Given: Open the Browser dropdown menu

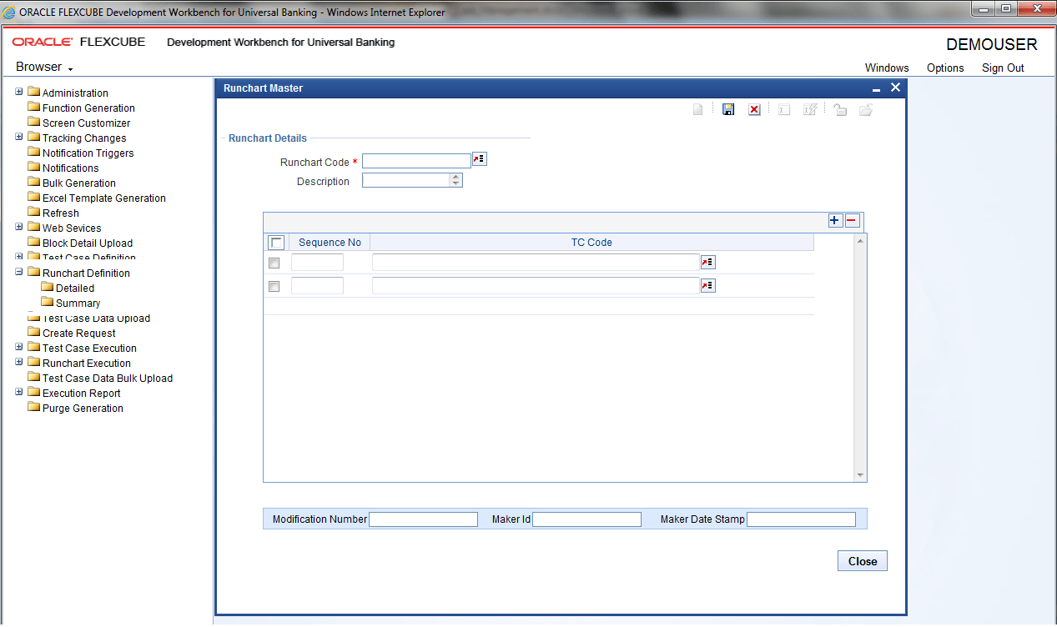Looking at the screenshot, I should pyautogui.click(x=45, y=67).
